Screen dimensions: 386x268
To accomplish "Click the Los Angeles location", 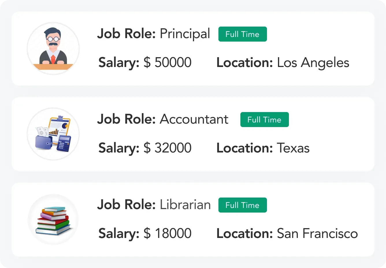I will pyautogui.click(x=313, y=63).
